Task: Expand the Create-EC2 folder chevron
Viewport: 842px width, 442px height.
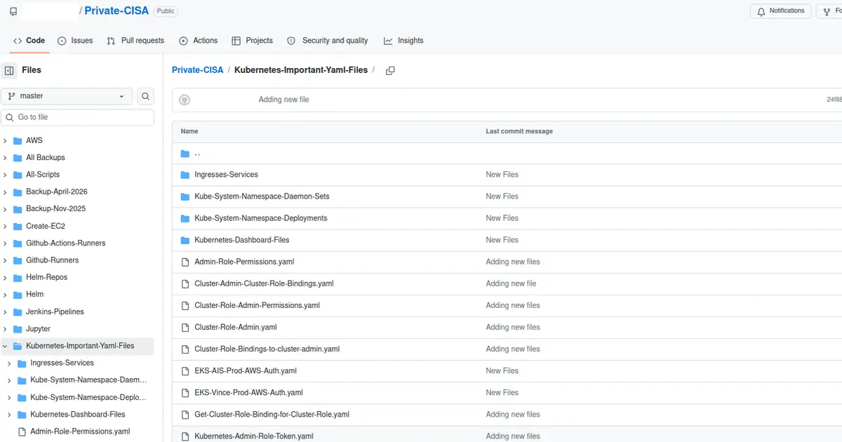Action: tap(6, 226)
